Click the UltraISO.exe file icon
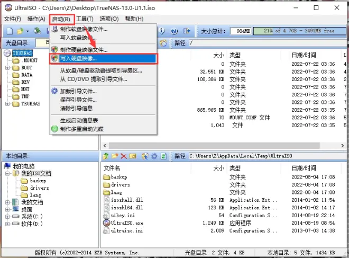 (x=107, y=223)
